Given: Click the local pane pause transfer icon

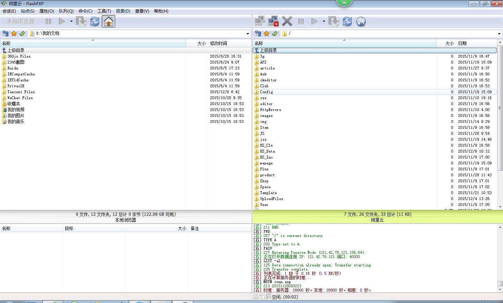Looking at the screenshot, I should [49, 22].
